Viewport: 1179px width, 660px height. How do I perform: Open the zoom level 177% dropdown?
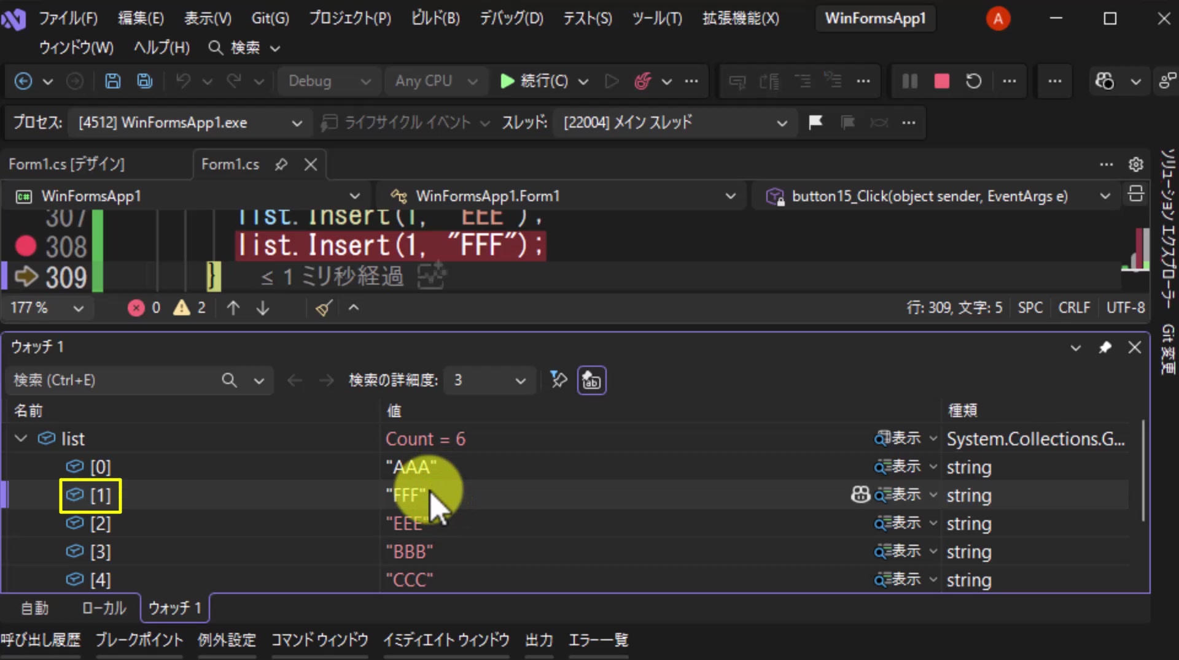point(47,308)
